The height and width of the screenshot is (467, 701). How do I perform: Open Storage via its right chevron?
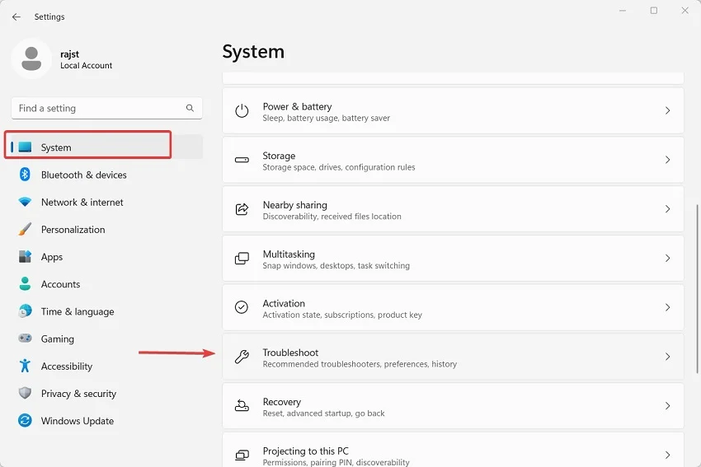667,161
